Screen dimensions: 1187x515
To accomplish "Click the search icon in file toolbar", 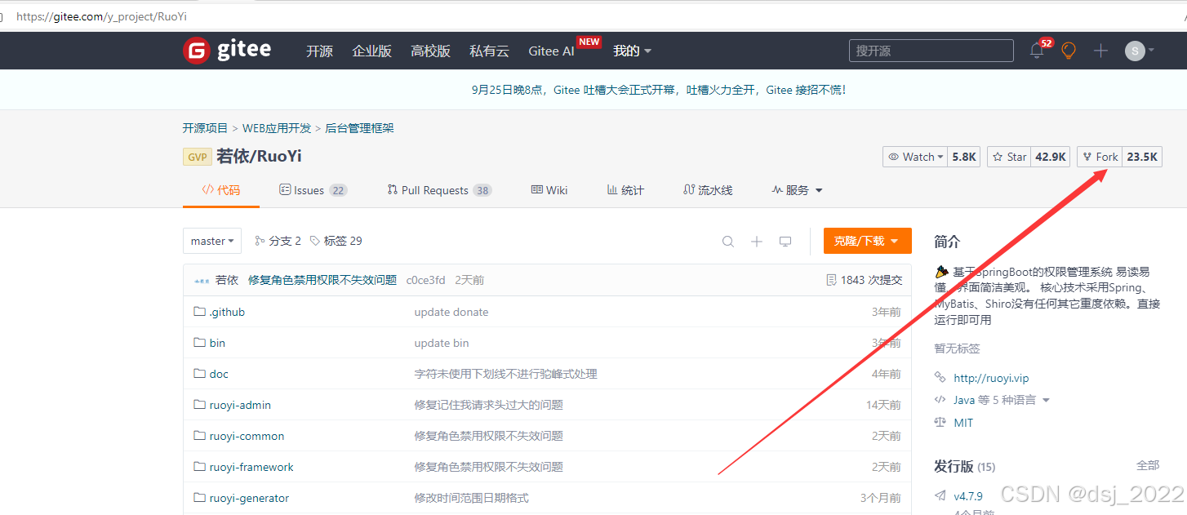I will (x=728, y=241).
